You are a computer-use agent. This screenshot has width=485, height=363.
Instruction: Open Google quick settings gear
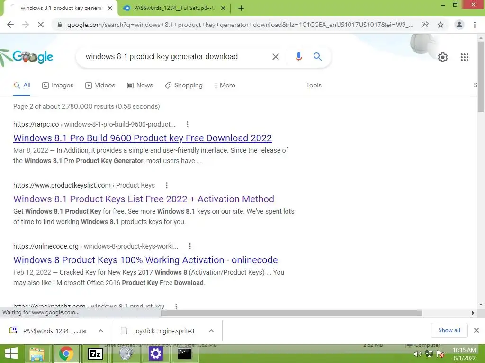click(443, 57)
